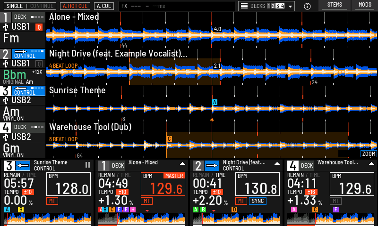The image size is (378, 226).
Task: Seek in the Sunrise Theme overview waveform
Action: [x=47, y=219]
